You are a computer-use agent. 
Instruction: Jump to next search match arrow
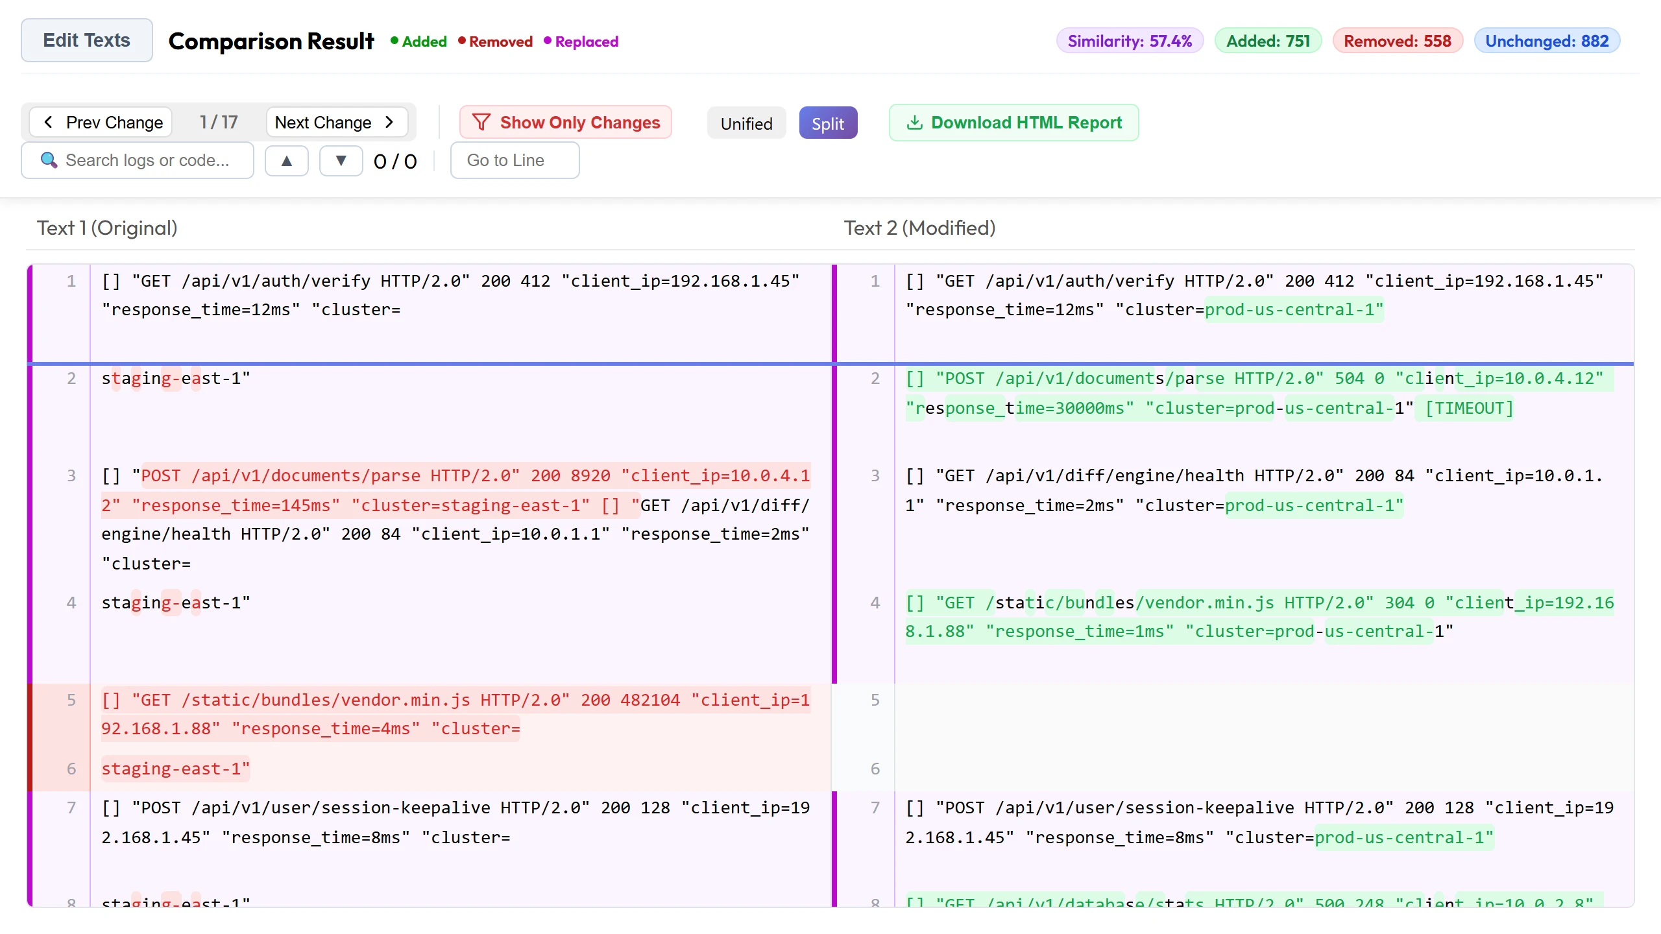click(341, 160)
